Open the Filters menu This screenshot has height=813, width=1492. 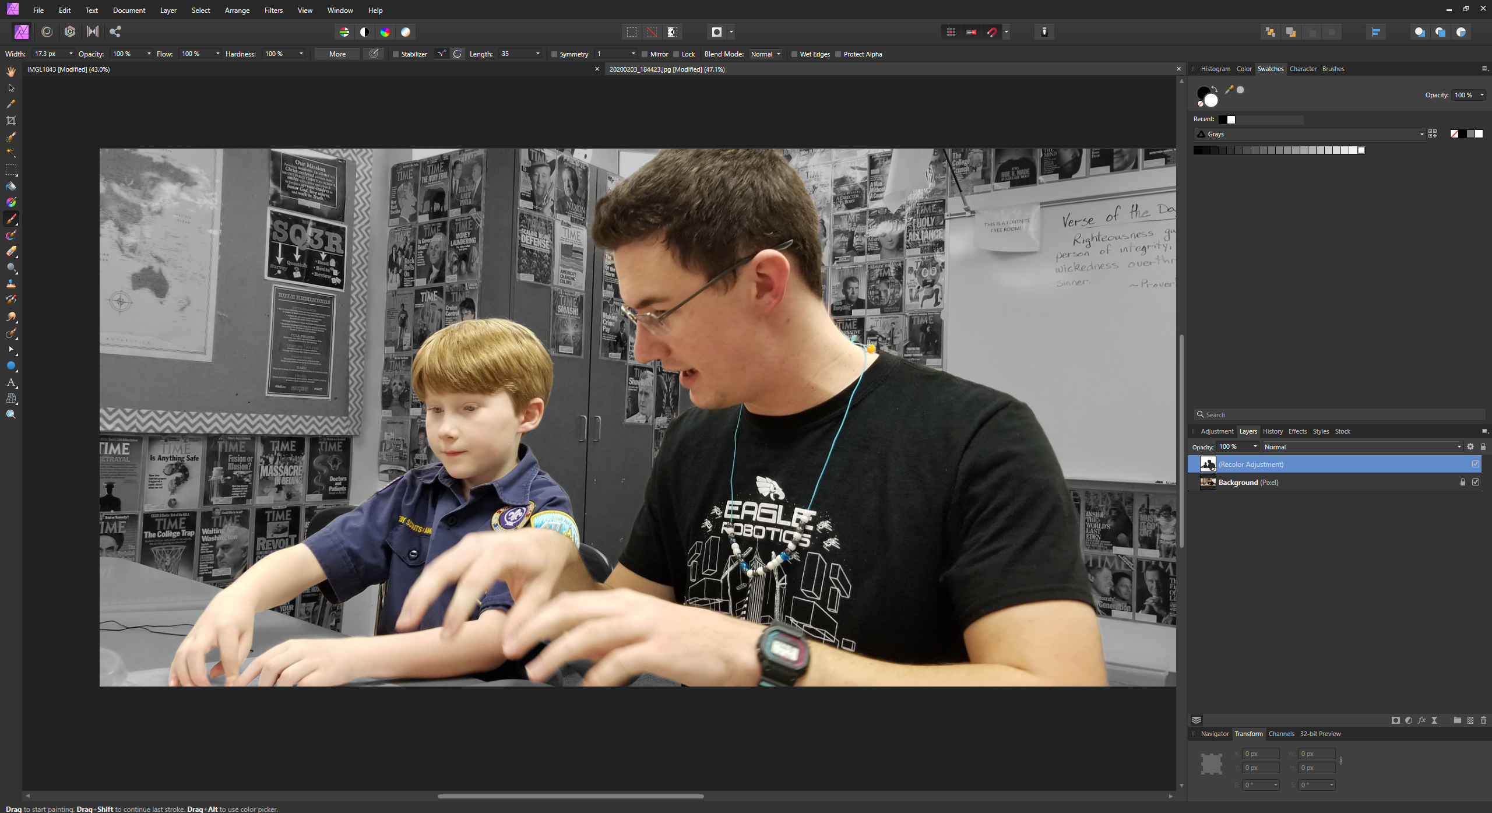273,10
